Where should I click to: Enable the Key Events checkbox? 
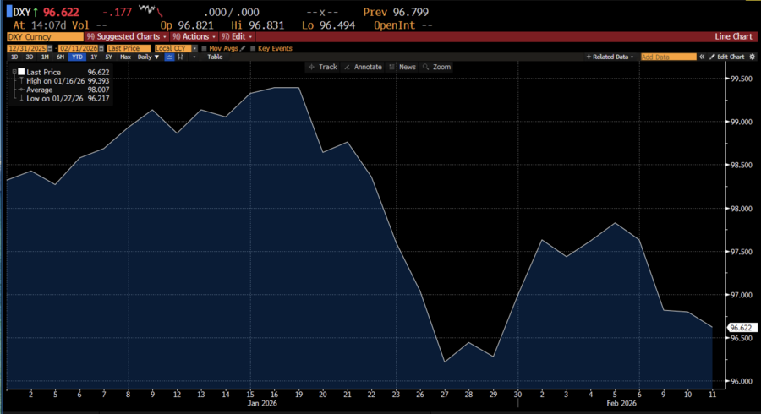[253, 48]
